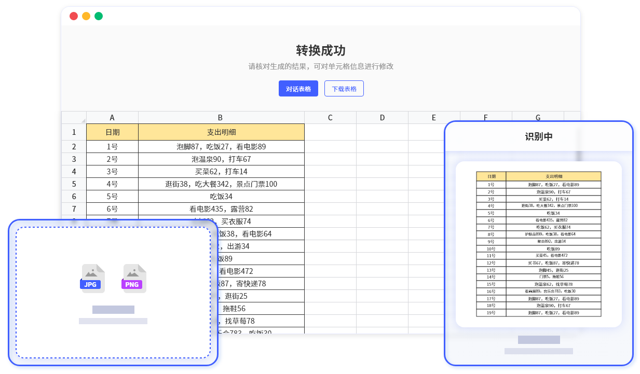
Task: Select empty cell under column C
Action: coord(330,146)
